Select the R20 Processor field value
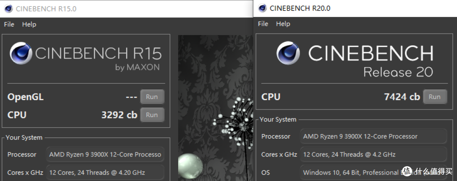 [373, 137]
